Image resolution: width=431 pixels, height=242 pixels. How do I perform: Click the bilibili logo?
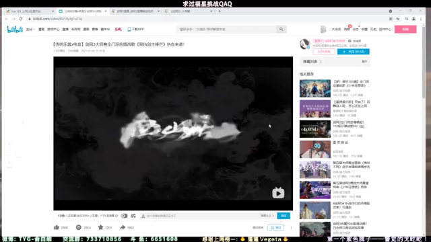coord(15,29)
